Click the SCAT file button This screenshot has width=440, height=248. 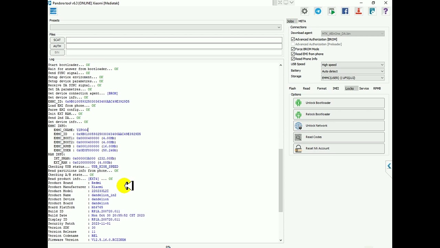click(57, 40)
